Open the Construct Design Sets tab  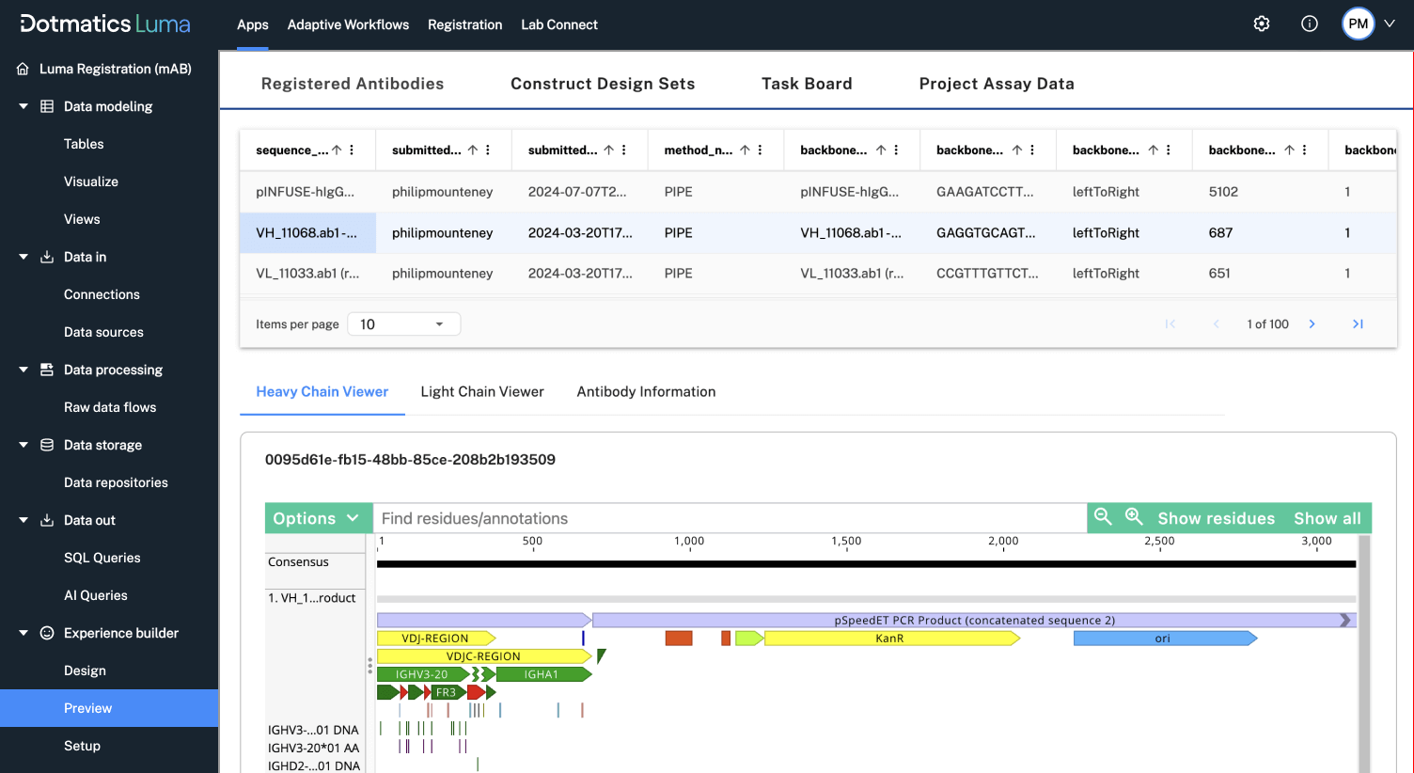coord(603,84)
